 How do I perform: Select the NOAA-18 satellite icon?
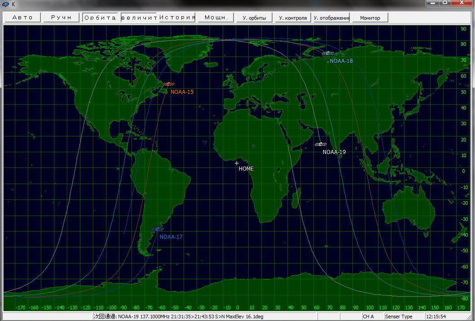pyautogui.click(x=328, y=53)
